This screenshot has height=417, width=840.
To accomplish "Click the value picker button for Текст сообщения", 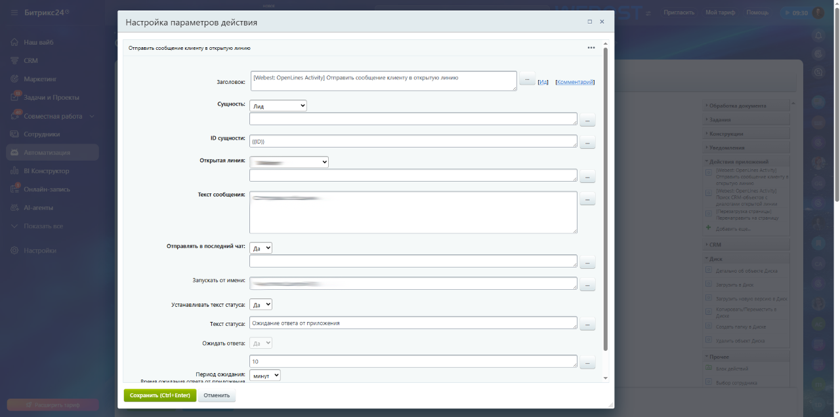I will click(587, 199).
